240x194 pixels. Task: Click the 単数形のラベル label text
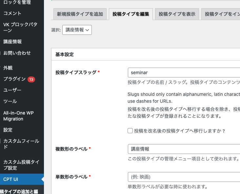tap(71, 177)
